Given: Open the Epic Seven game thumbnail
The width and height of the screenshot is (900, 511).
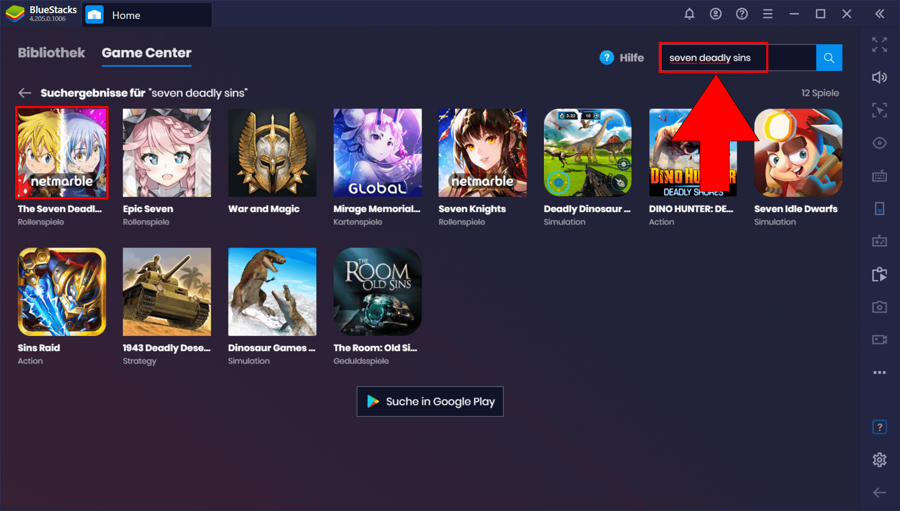Looking at the screenshot, I should (167, 153).
